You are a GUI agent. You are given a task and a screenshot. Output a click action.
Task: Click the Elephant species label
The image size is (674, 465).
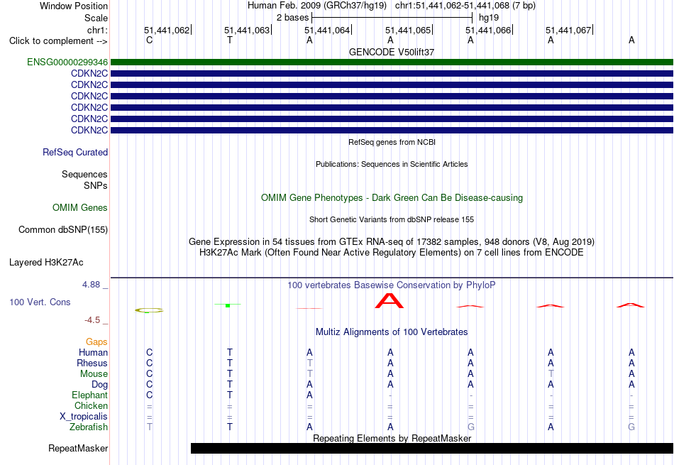tap(89, 395)
